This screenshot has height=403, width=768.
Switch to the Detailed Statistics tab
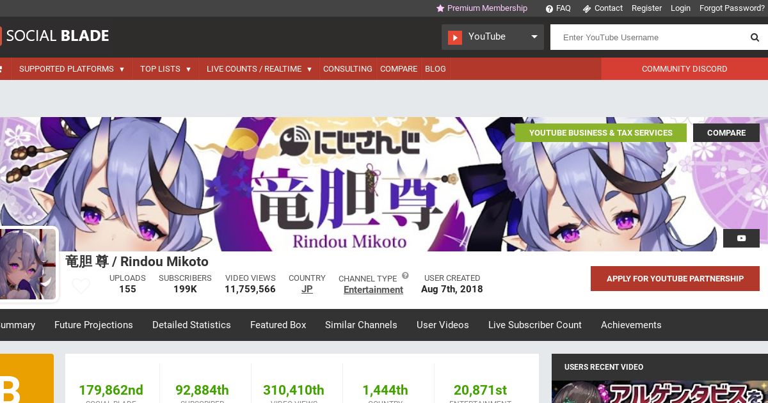pos(191,325)
